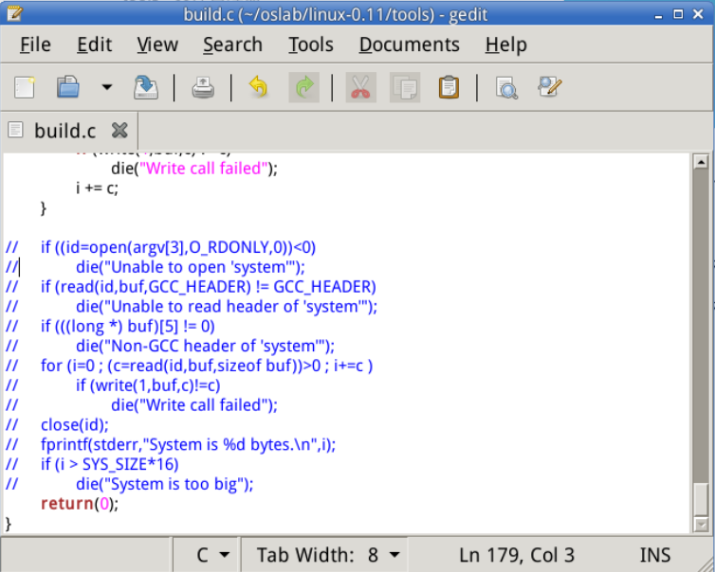Redo with the green arrow icon
The height and width of the screenshot is (572, 715).
(x=304, y=87)
